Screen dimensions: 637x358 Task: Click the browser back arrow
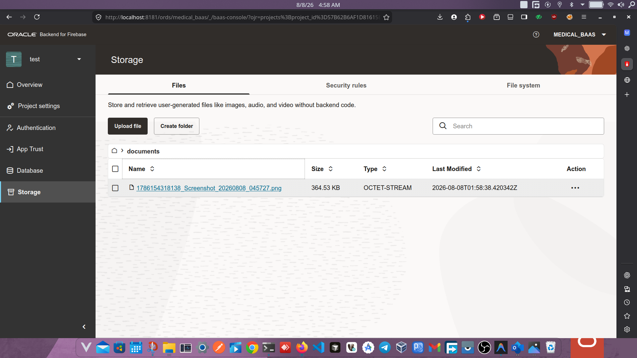[9, 17]
